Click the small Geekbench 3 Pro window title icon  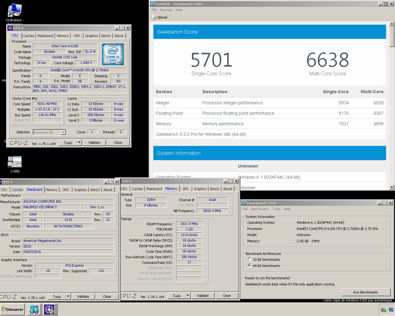coord(244,203)
